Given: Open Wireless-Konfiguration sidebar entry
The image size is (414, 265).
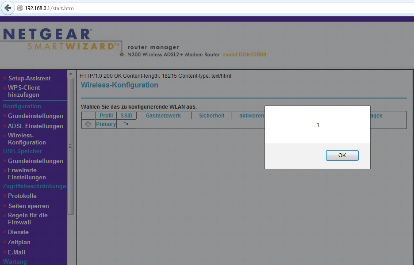Looking at the screenshot, I should [x=27, y=139].
